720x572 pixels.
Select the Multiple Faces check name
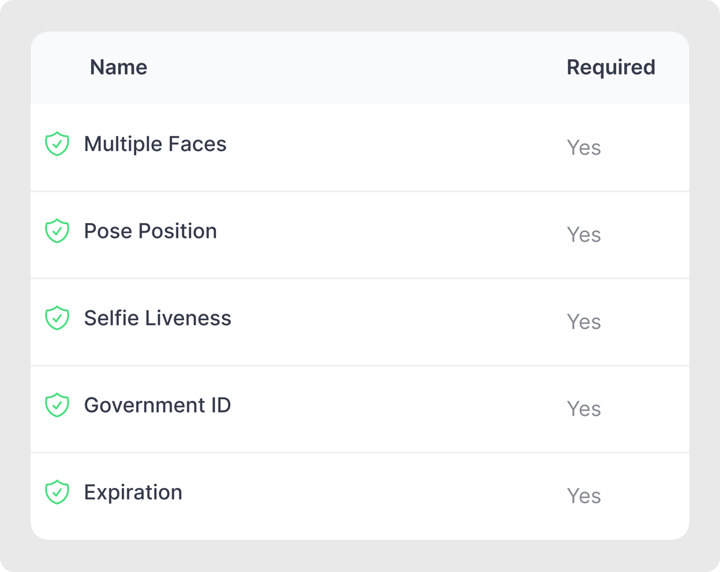pos(155,144)
